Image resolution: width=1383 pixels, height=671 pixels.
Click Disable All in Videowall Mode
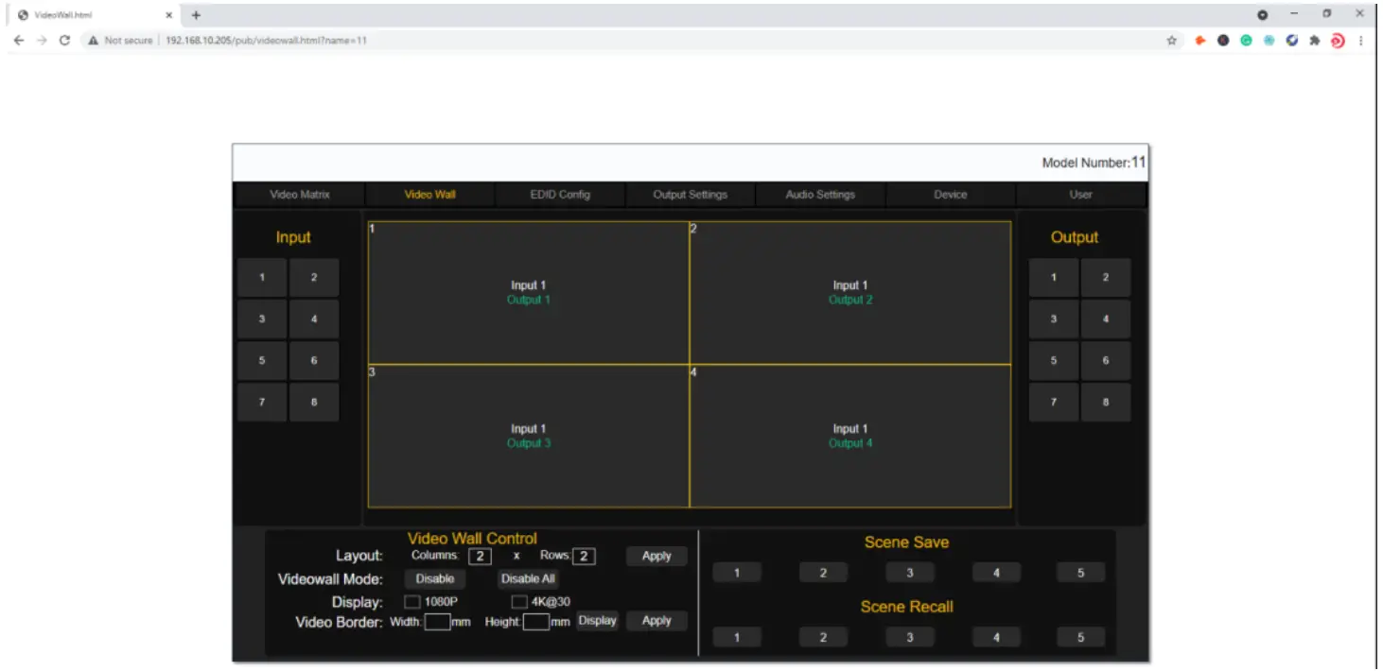[527, 578]
